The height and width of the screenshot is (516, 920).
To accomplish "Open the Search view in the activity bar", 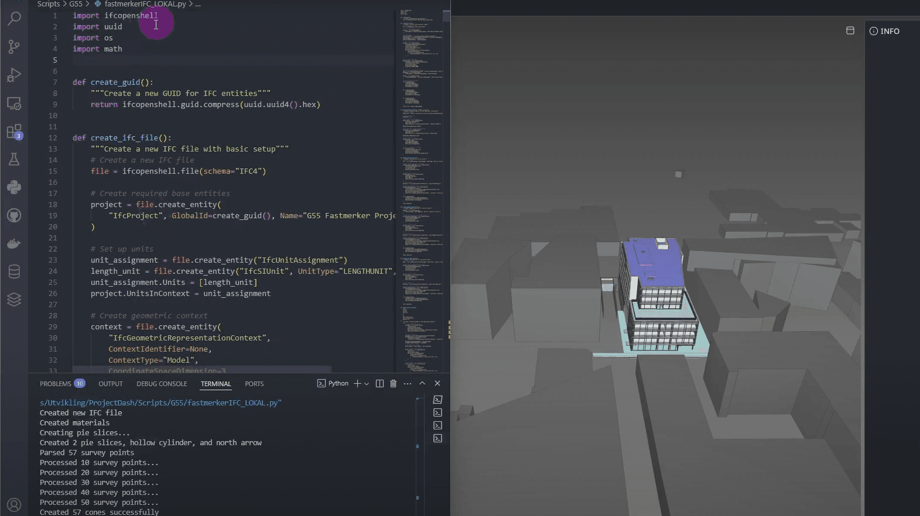I will (14, 18).
